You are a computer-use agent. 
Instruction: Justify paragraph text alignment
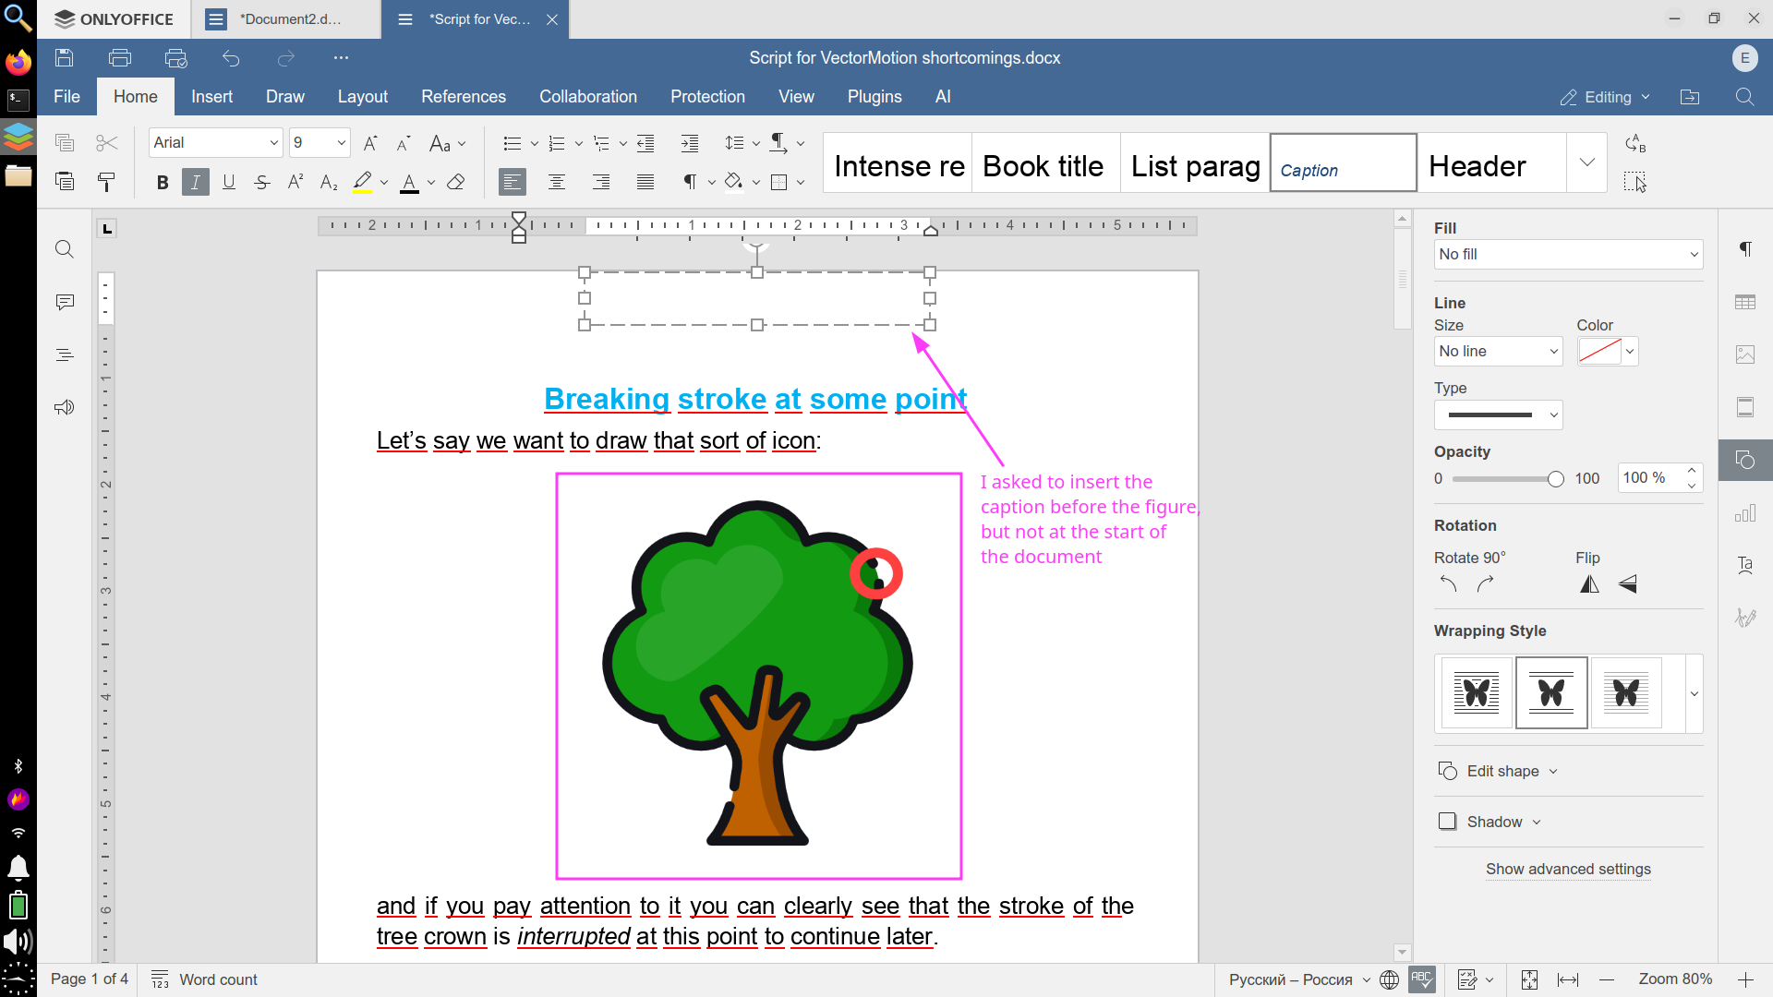(645, 182)
